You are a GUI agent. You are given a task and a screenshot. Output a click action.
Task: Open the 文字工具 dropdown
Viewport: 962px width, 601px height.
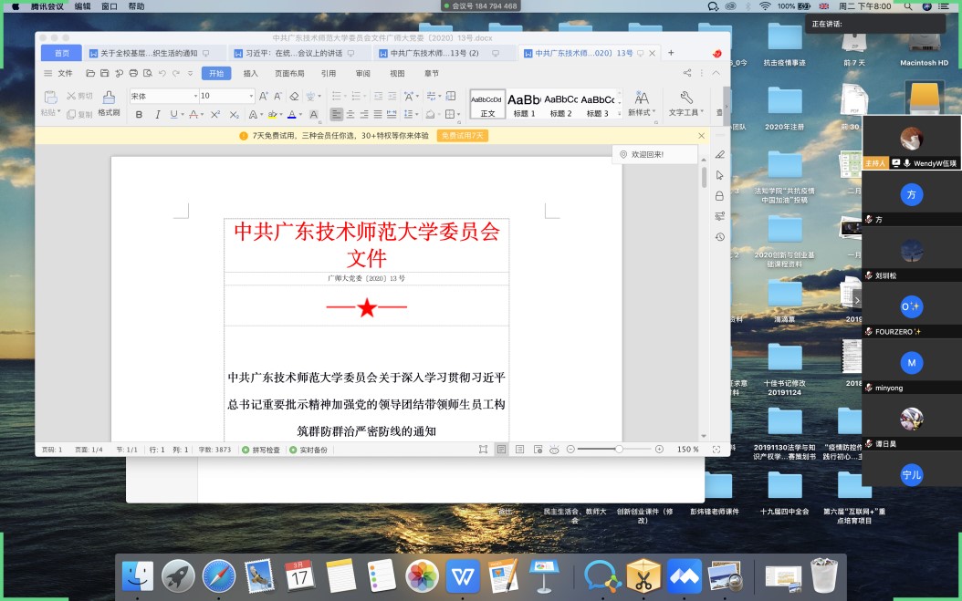(685, 103)
